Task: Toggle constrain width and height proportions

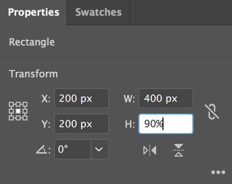Action: click(212, 112)
